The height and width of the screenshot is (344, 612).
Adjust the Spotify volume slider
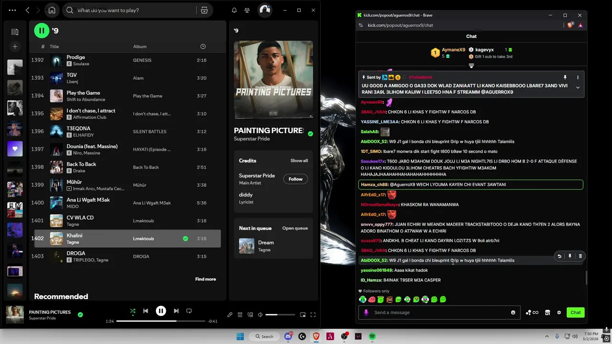280,315
